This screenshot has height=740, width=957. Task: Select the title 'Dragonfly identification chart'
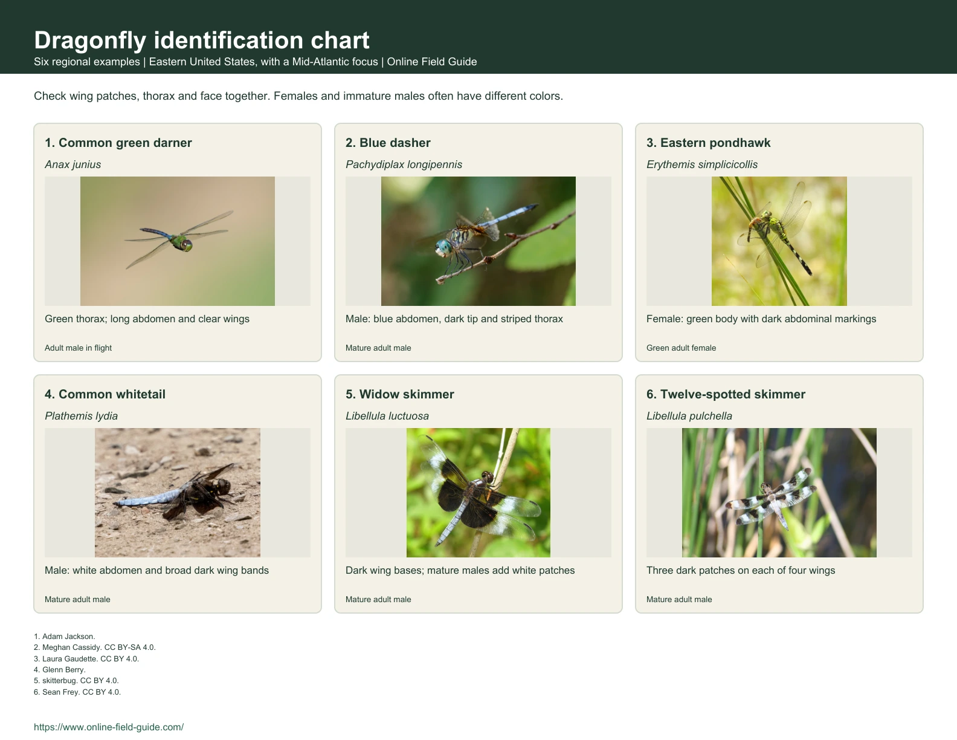point(201,40)
